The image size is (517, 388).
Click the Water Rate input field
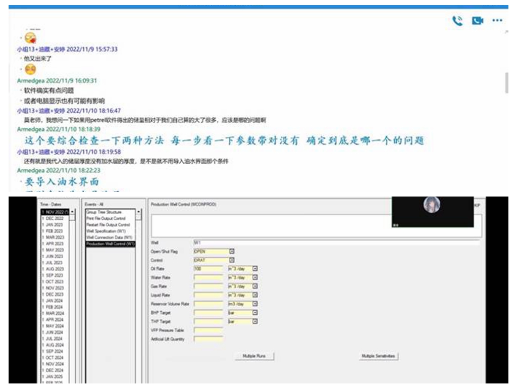(x=208, y=278)
